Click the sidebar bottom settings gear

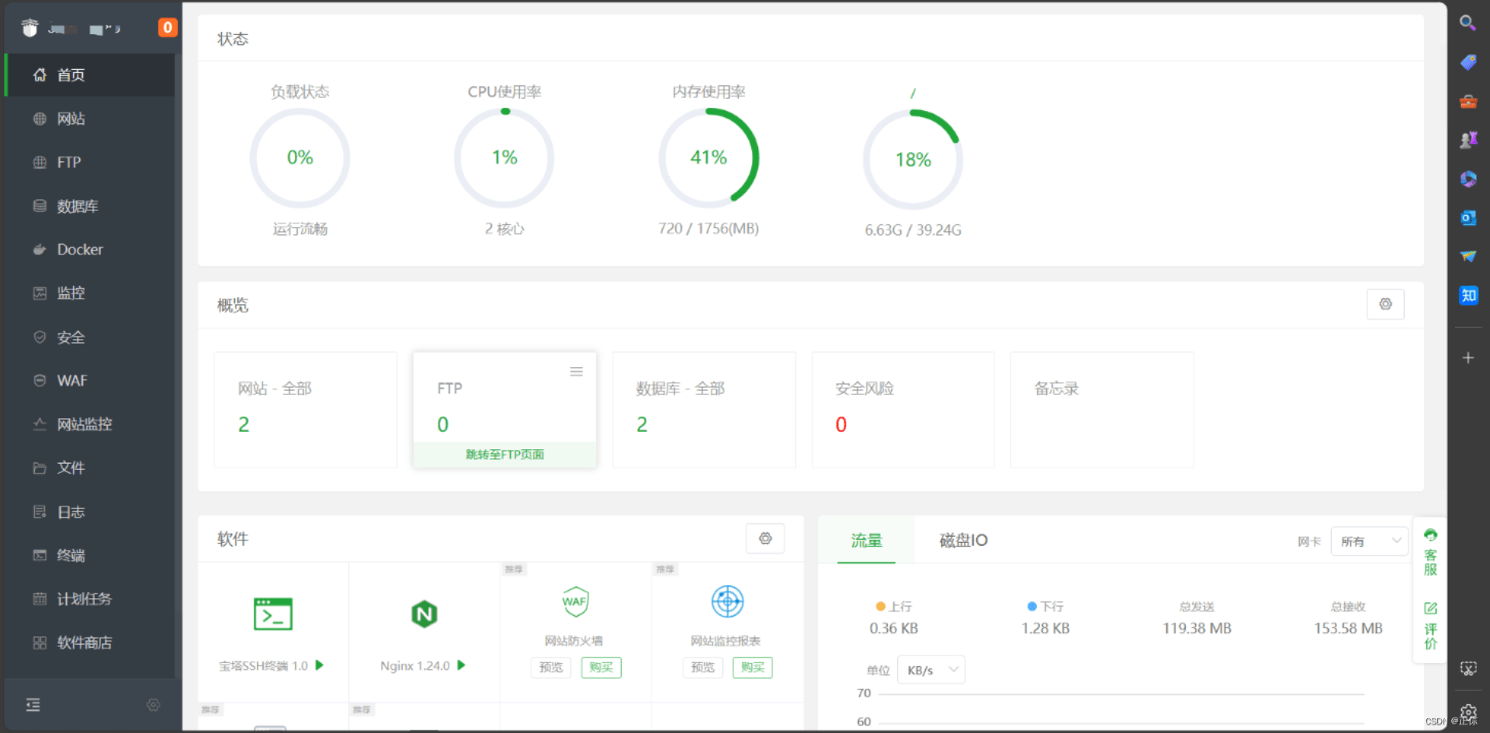coord(154,704)
